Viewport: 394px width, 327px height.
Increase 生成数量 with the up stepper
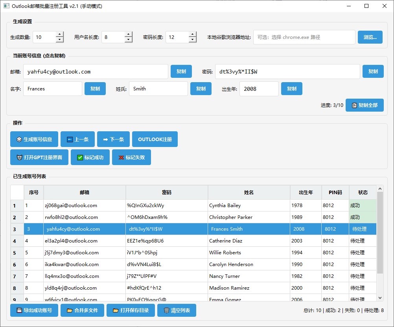click(x=59, y=34)
